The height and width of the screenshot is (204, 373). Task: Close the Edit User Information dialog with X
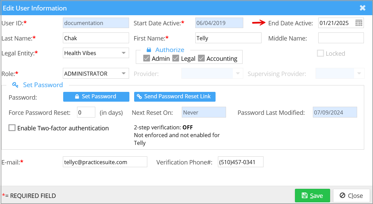pyautogui.click(x=363, y=8)
